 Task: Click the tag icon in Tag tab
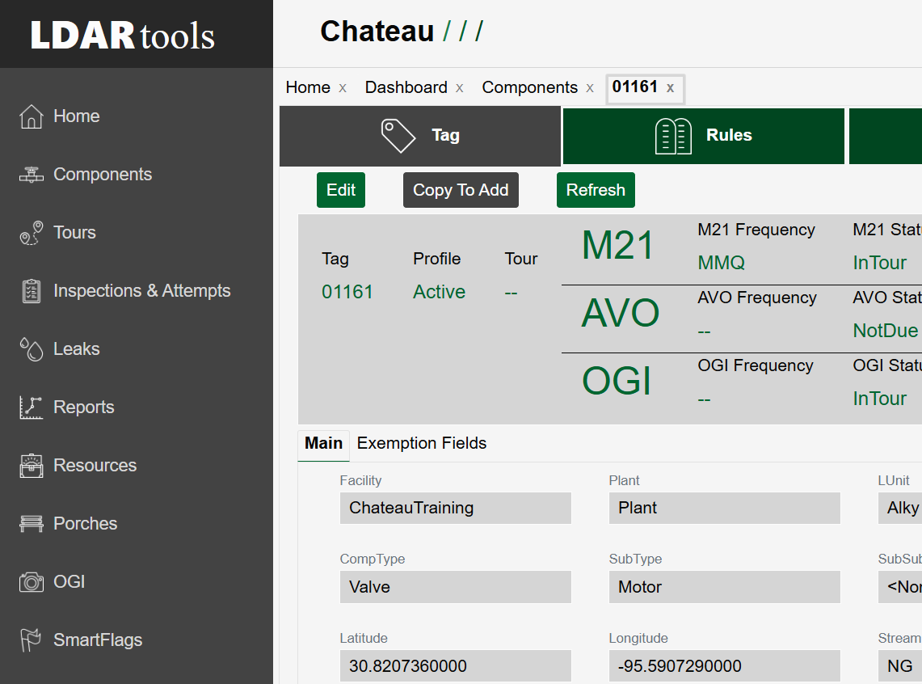(x=398, y=136)
